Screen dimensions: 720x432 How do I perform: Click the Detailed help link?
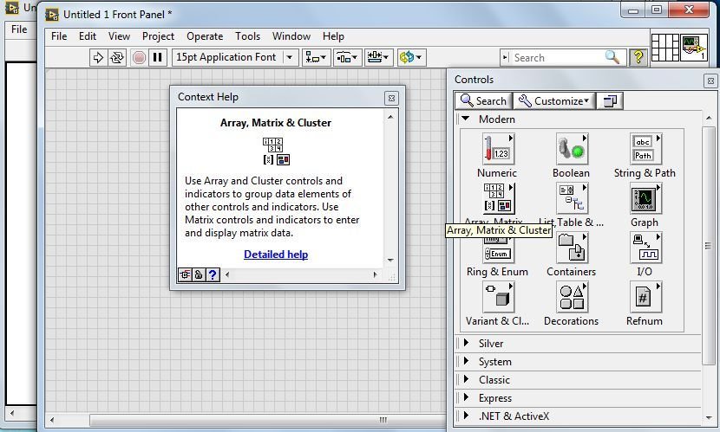pos(276,255)
